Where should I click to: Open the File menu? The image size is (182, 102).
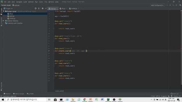5,2
